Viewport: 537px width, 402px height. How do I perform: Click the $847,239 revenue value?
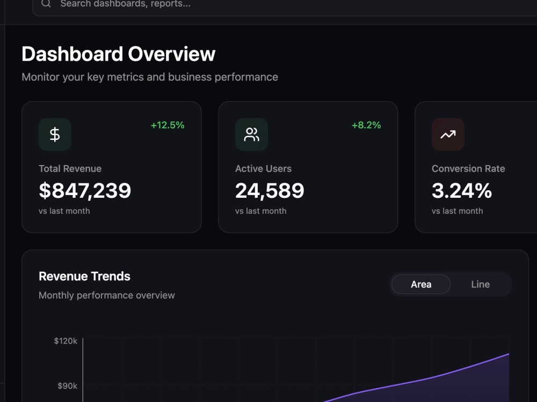85,190
